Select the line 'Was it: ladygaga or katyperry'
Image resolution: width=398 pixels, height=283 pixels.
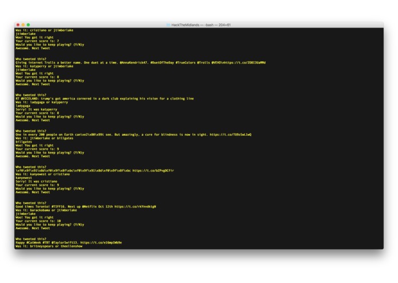(x=42, y=103)
